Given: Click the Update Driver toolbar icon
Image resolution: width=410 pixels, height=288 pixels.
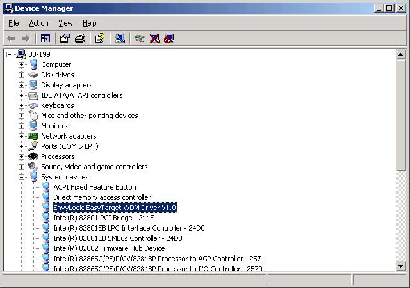Looking at the screenshot, I should tap(140, 38).
